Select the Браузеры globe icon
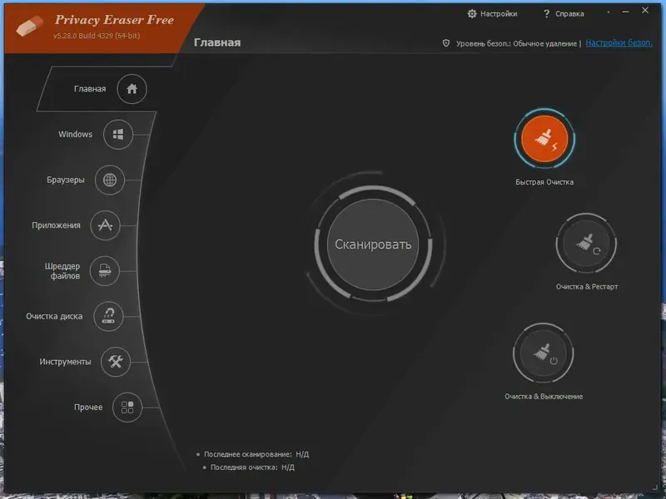The image size is (666, 499). [x=110, y=180]
